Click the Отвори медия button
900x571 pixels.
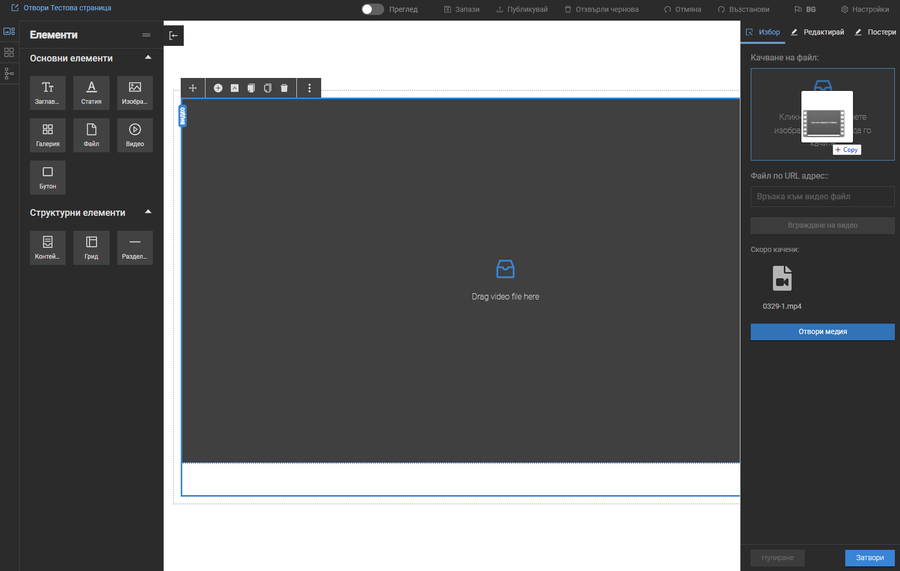tap(822, 332)
